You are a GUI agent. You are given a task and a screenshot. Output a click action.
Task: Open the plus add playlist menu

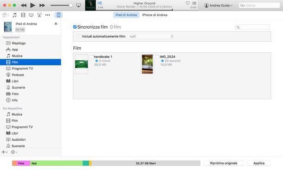coord(5,152)
